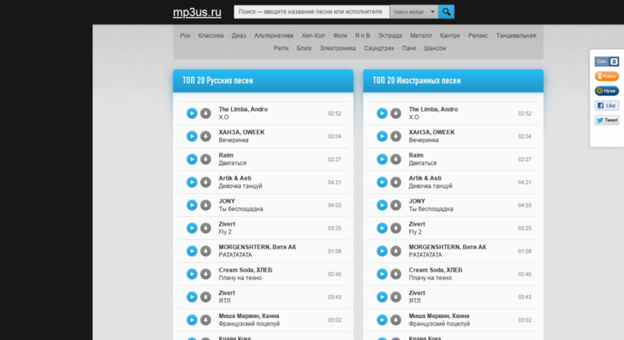The width and height of the screenshot is (624, 340).
Task: Play Raim Двигаться in foreign songs list
Action: [382, 159]
